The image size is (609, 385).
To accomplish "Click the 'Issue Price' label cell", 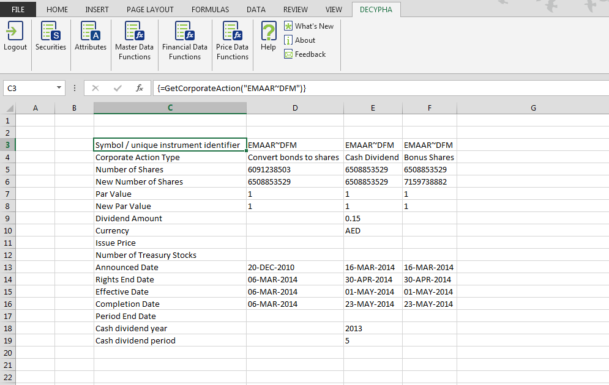I will pos(170,243).
